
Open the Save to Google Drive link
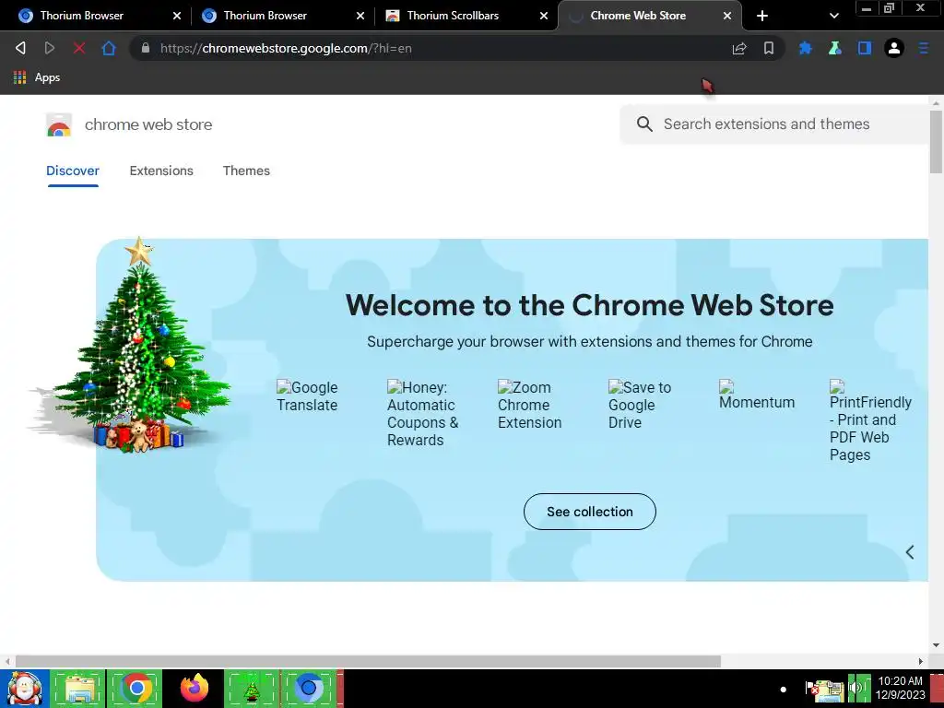[640, 405]
